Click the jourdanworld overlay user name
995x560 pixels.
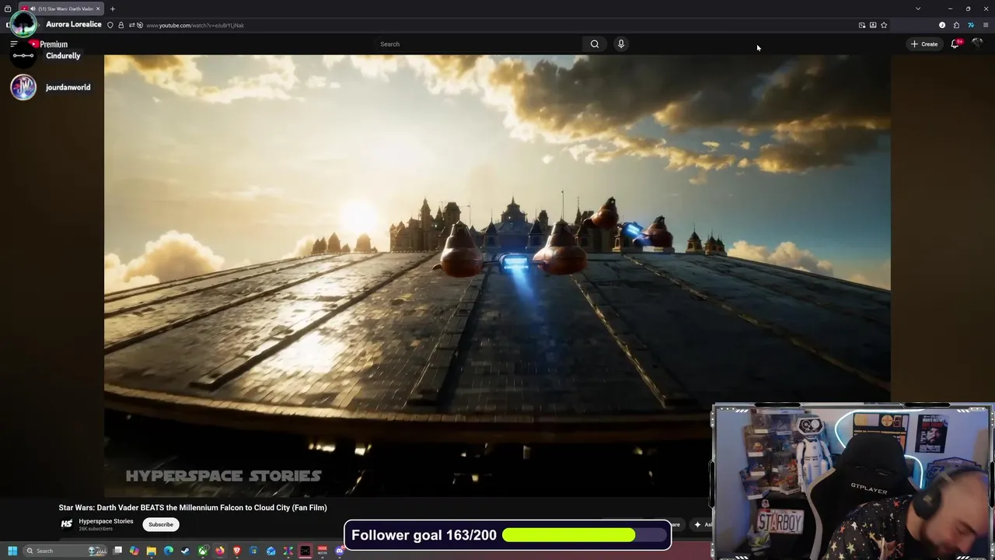tap(68, 87)
